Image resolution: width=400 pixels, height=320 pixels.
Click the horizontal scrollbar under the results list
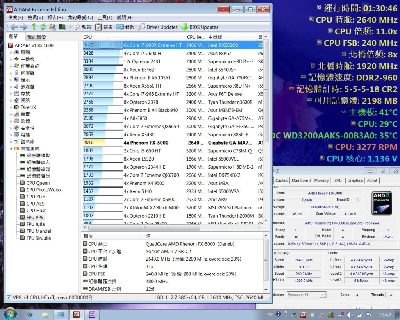(145, 227)
